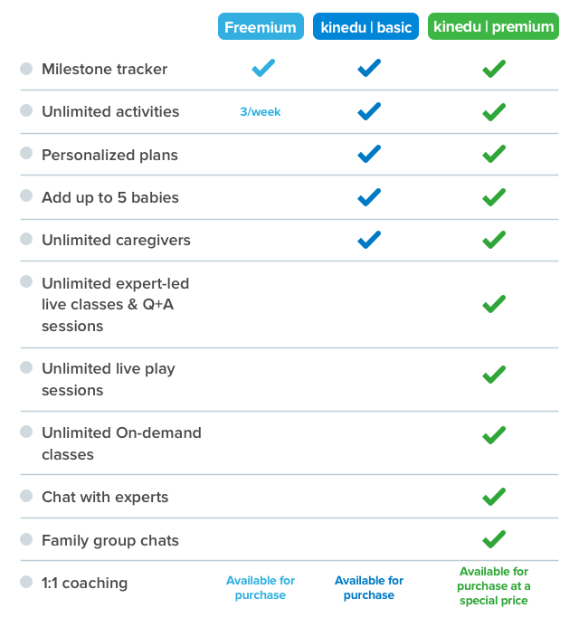This screenshot has width=579, height=627.
Task: Click premium checkmark for Add up to 5 babies
Action: [493, 197]
